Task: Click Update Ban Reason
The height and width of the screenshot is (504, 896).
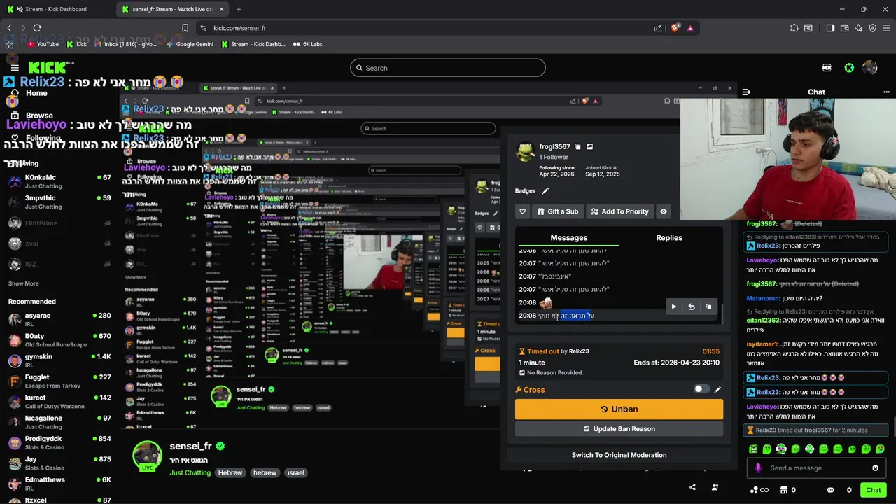Action: tap(619, 429)
